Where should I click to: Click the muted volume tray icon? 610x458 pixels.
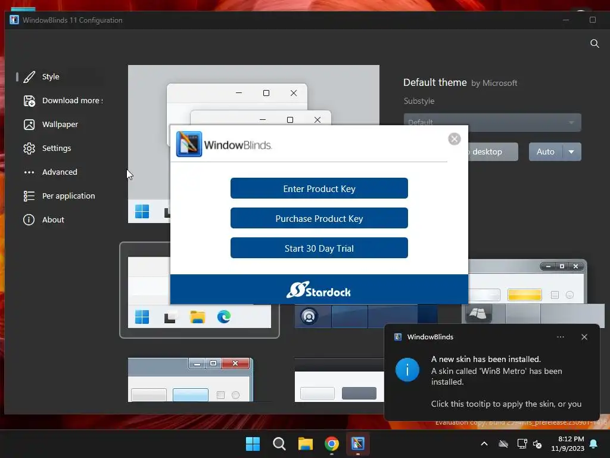537,444
